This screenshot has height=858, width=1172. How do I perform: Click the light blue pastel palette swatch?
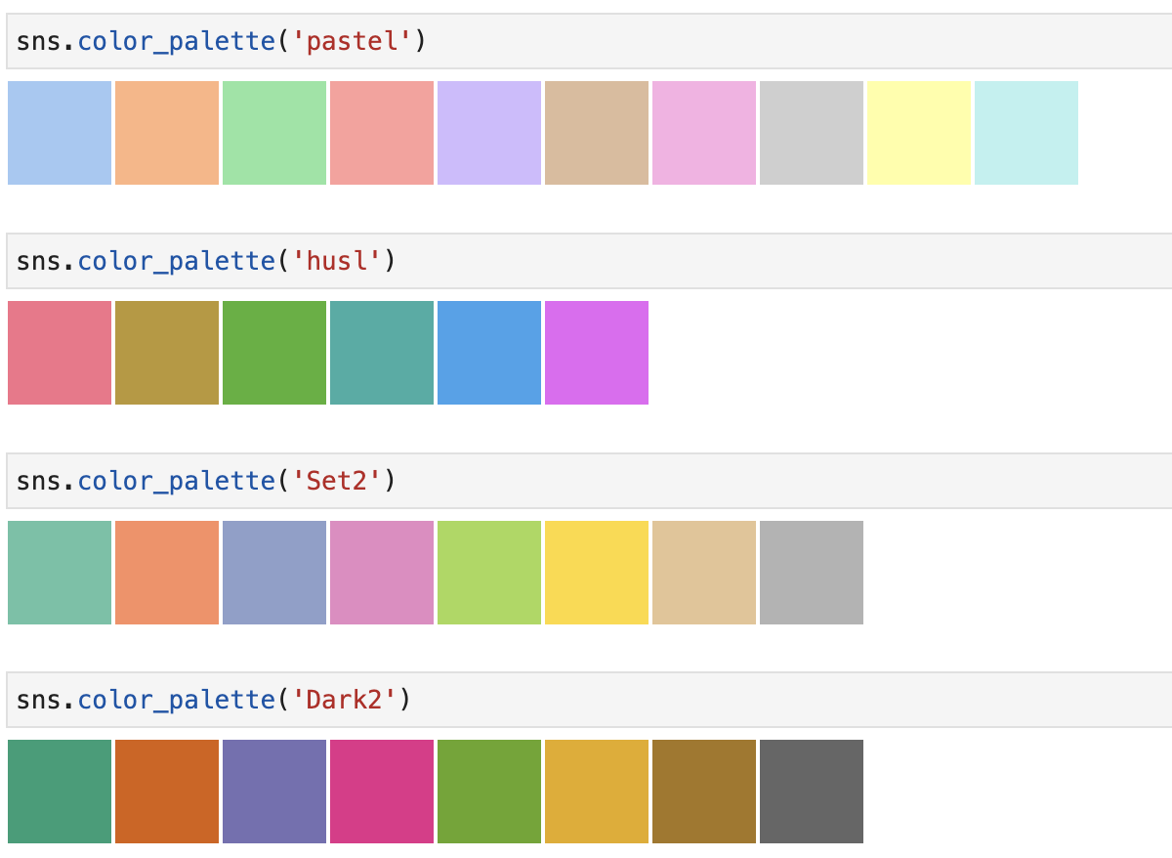point(60,133)
